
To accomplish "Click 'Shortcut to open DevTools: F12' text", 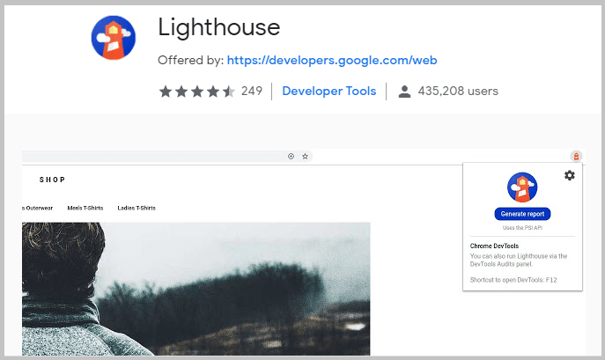I will click(x=513, y=280).
